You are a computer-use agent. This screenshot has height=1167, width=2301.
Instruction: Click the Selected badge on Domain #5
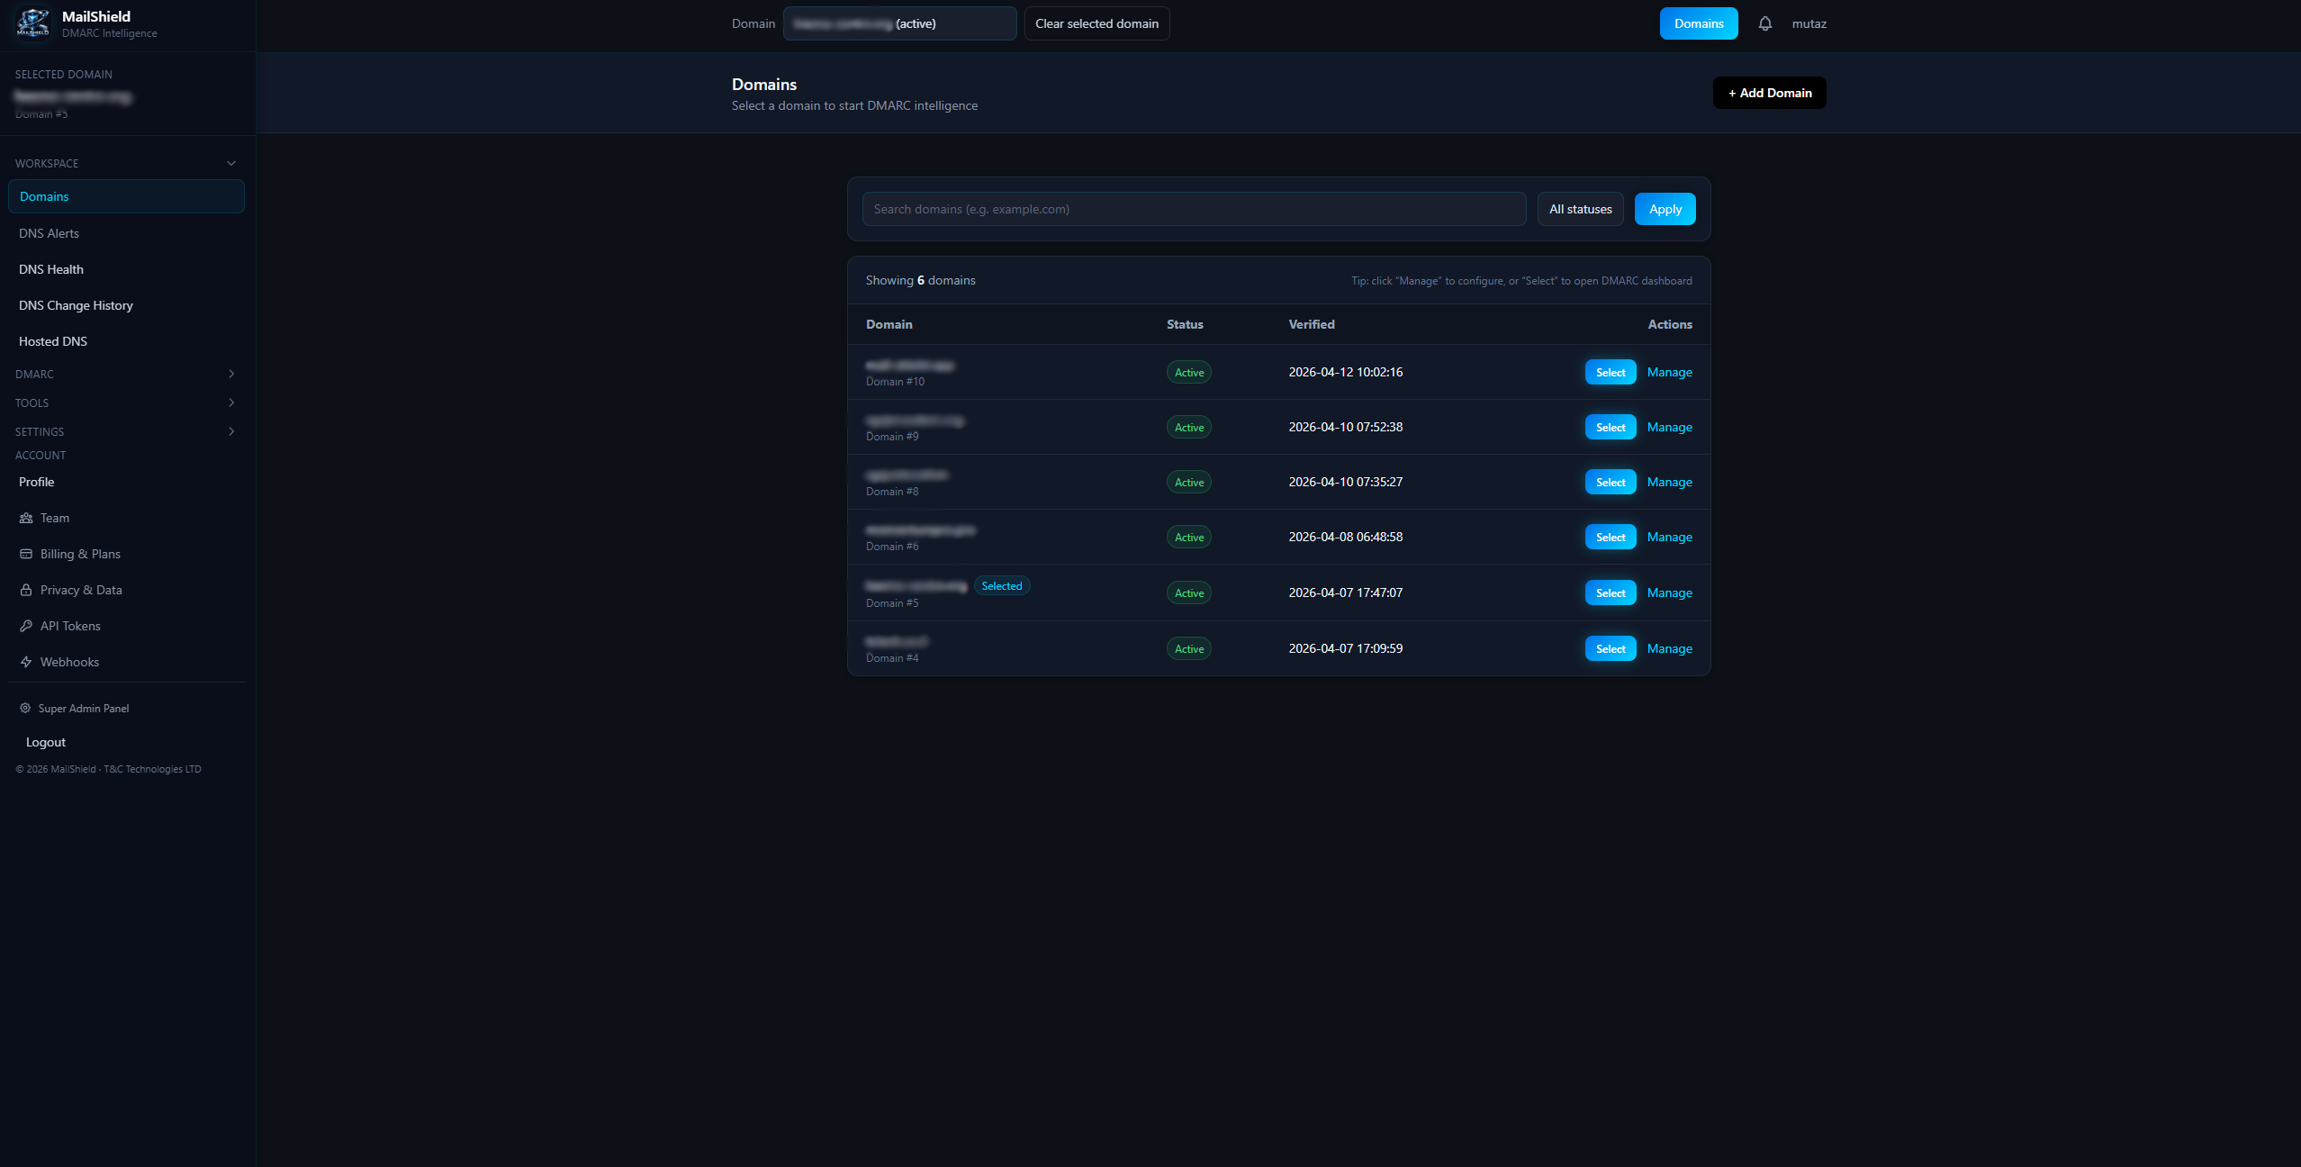coord(1001,585)
